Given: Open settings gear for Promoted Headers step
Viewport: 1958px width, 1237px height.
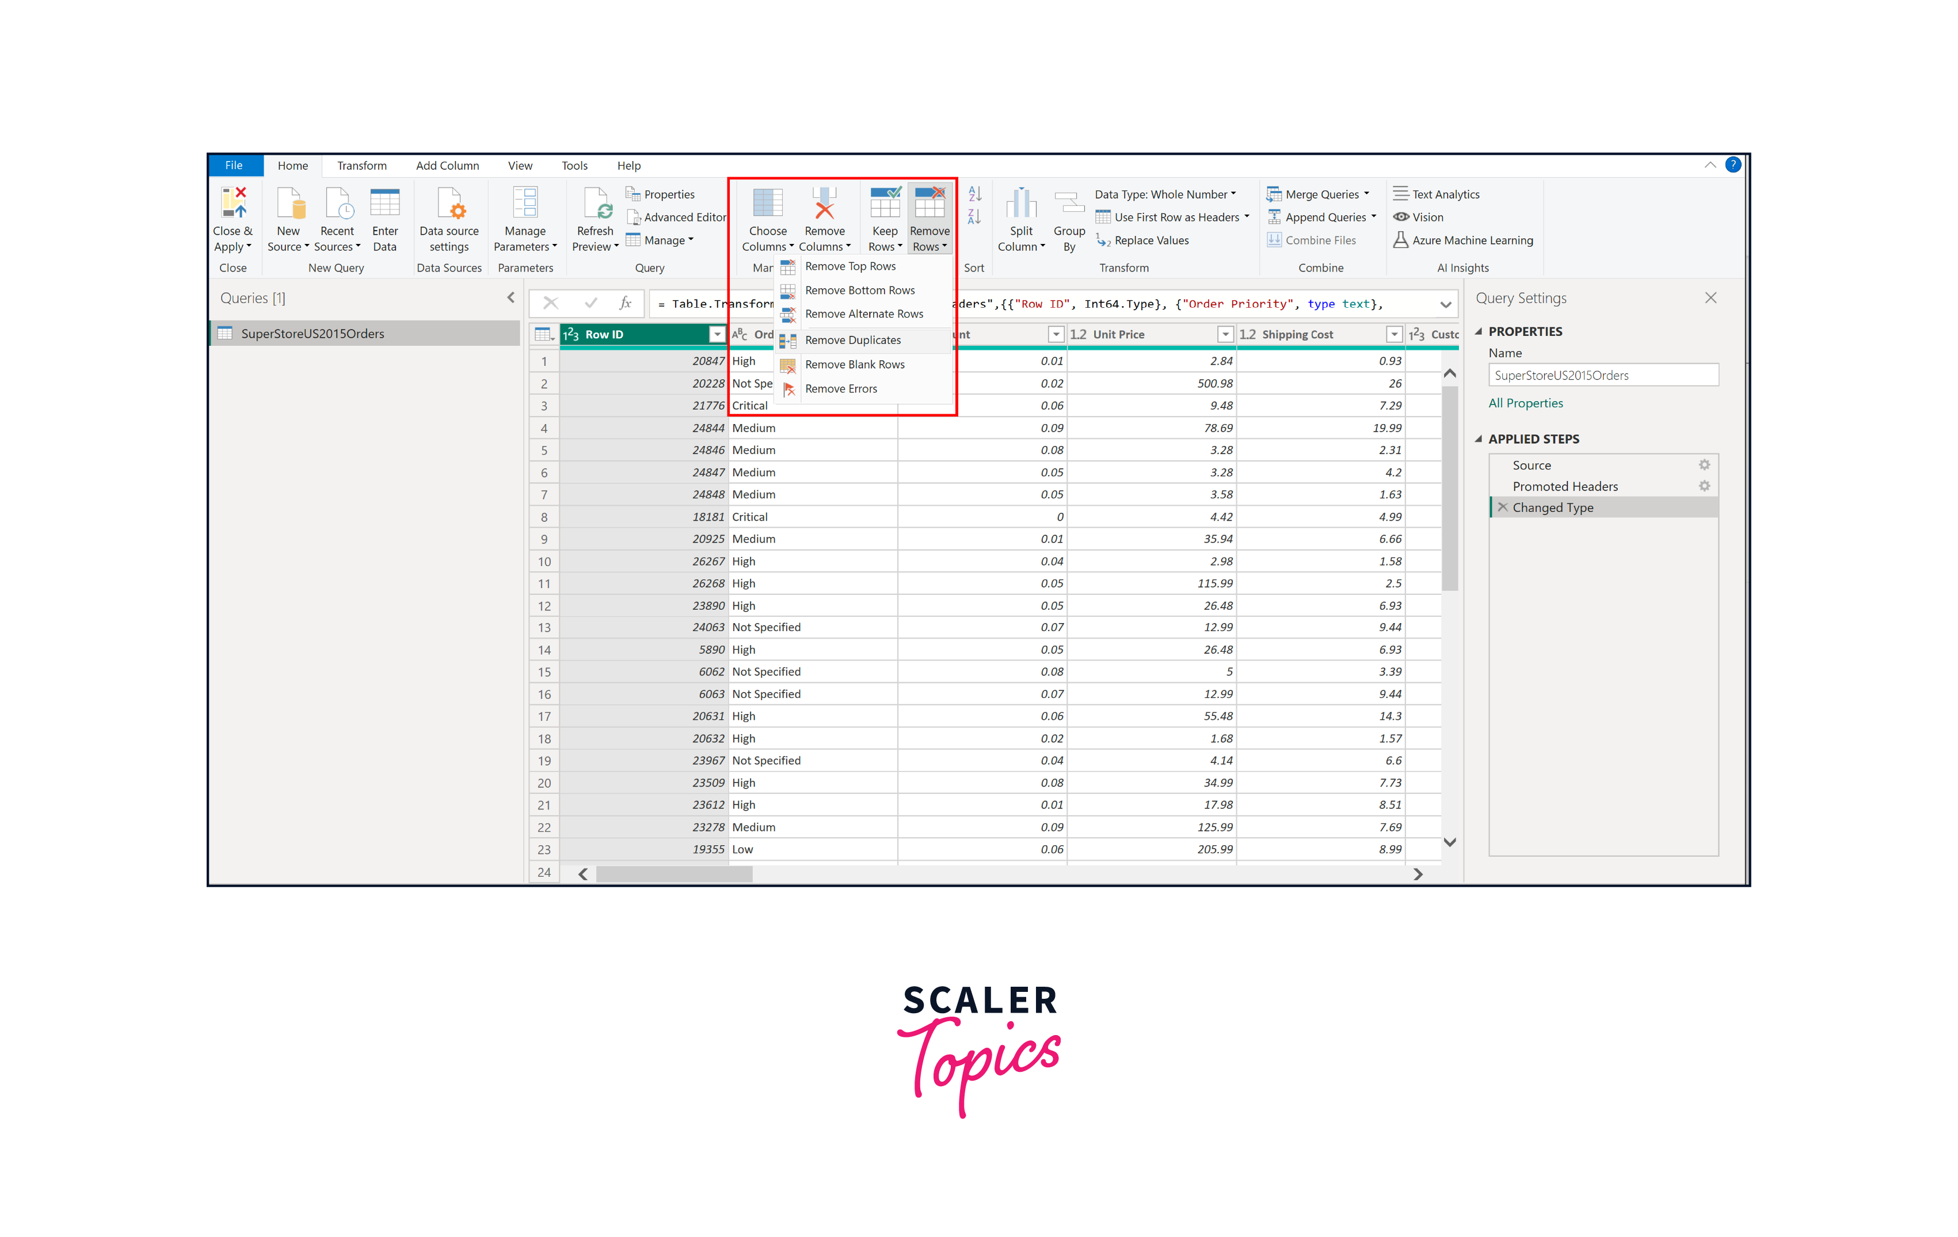Looking at the screenshot, I should pyautogui.click(x=1705, y=486).
